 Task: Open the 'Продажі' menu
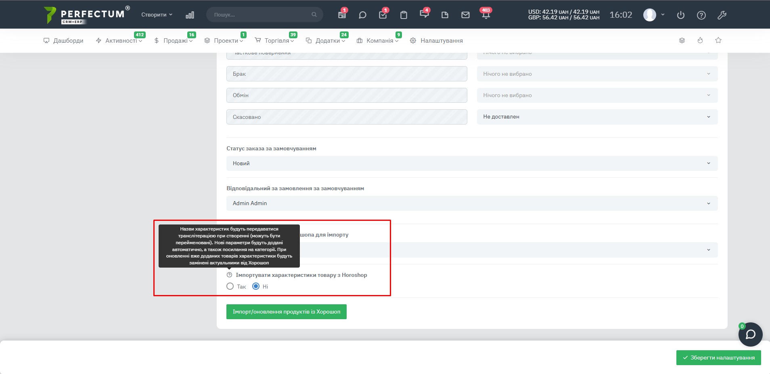pos(174,41)
